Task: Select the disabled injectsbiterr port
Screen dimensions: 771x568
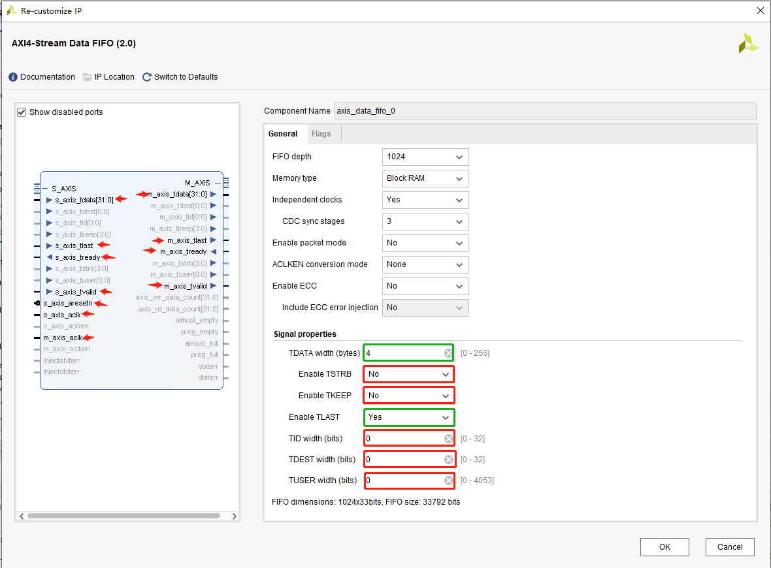Action: tap(61, 360)
